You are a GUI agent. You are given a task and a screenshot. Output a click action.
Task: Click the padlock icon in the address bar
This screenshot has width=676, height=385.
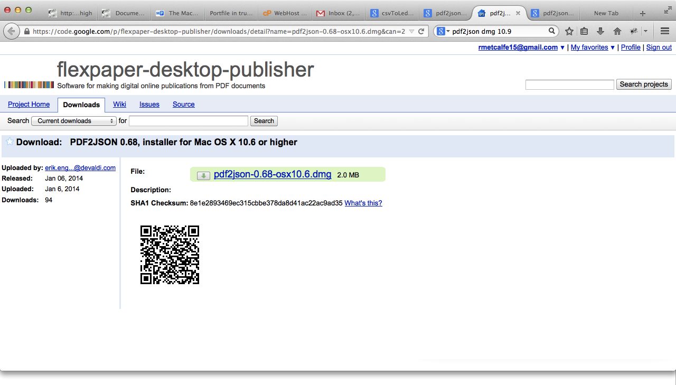click(27, 32)
